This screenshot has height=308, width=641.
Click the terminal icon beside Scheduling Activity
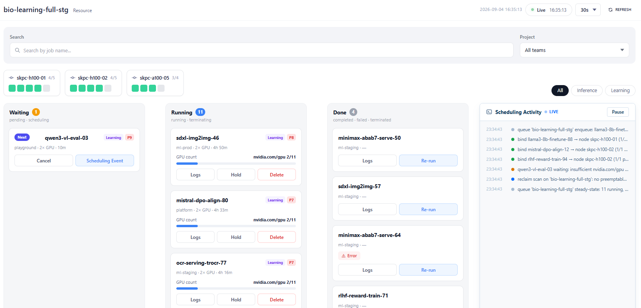489,112
